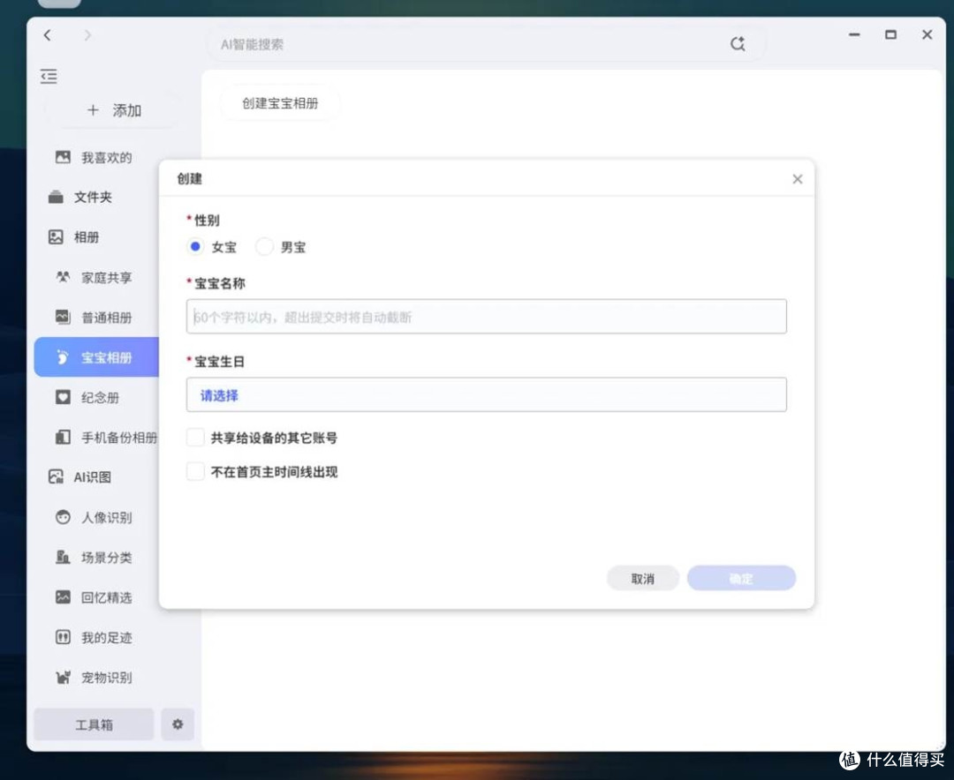Screen dimensions: 954x780
Task: Open the 工具箱 toolbox button
Action: pos(94,724)
